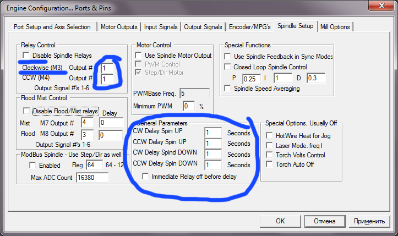
Task: Edit the CW Delay Spin UP seconds field
Action: 212,133
